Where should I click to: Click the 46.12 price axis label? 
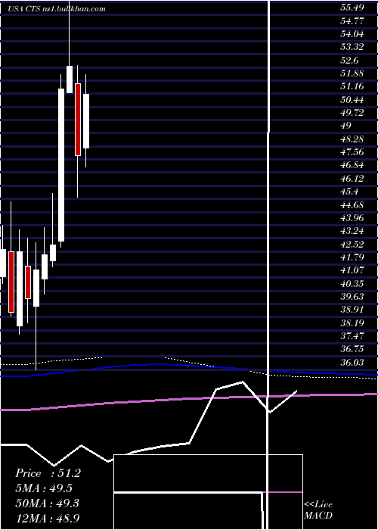pos(352,179)
